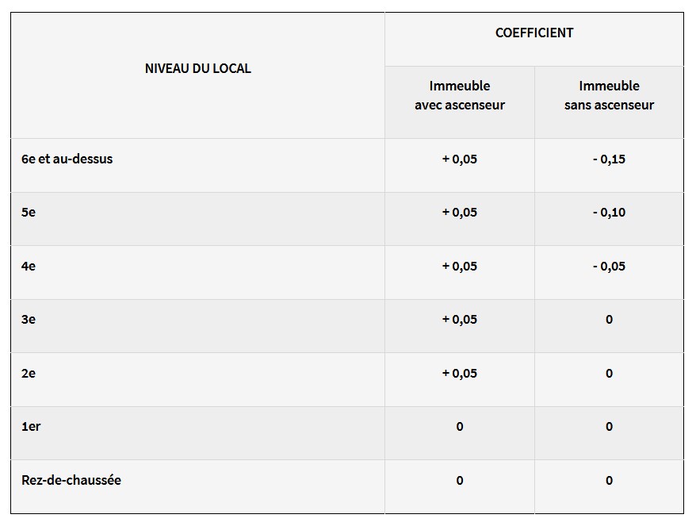The height and width of the screenshot is (526, 696).
Task: Select the 2e row label
Action: point(29,373)
